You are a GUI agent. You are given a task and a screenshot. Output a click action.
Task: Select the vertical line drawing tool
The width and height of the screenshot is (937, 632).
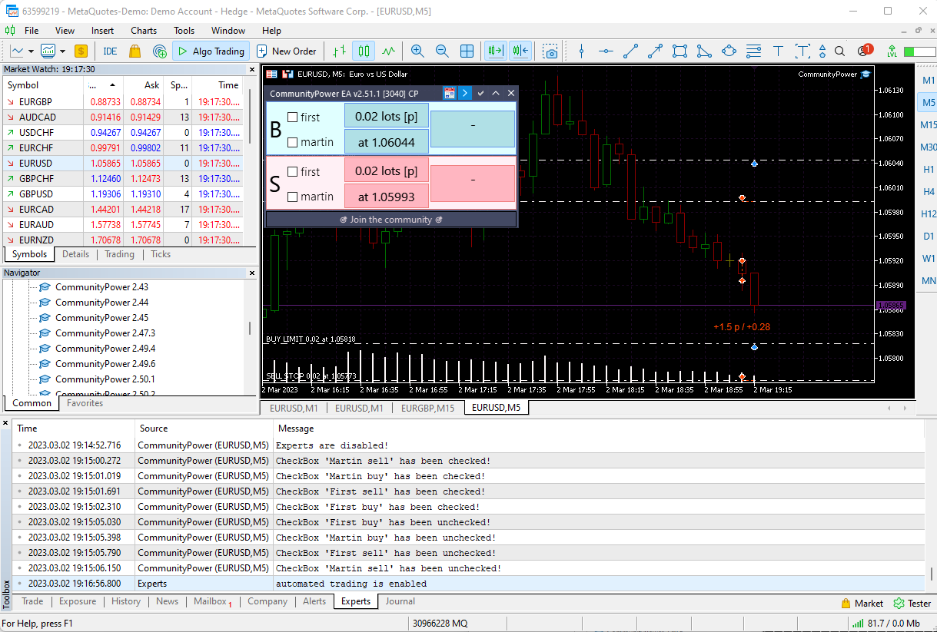coord(581,51)
